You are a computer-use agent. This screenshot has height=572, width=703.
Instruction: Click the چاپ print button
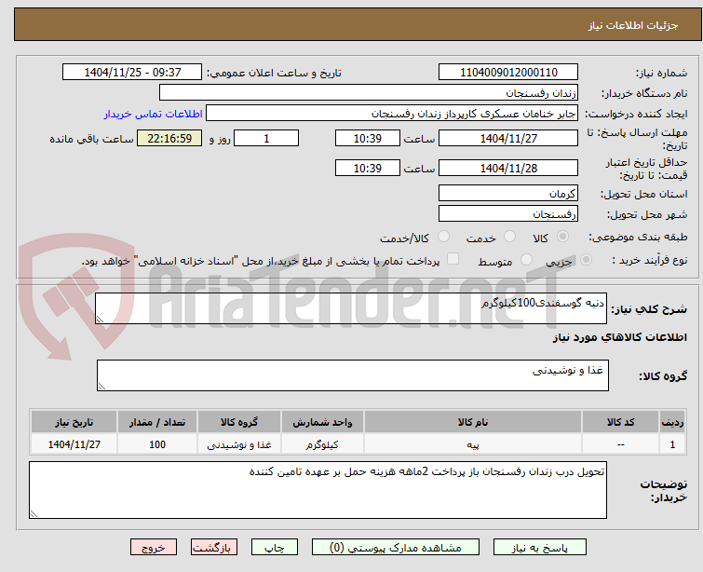275,548
